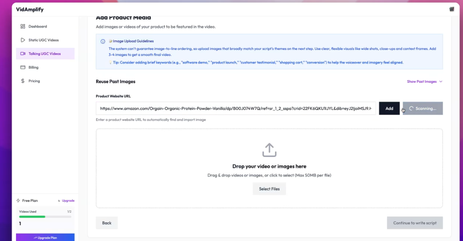
Task: Open Dashboard from the sidebar
Action: [37, 27]
